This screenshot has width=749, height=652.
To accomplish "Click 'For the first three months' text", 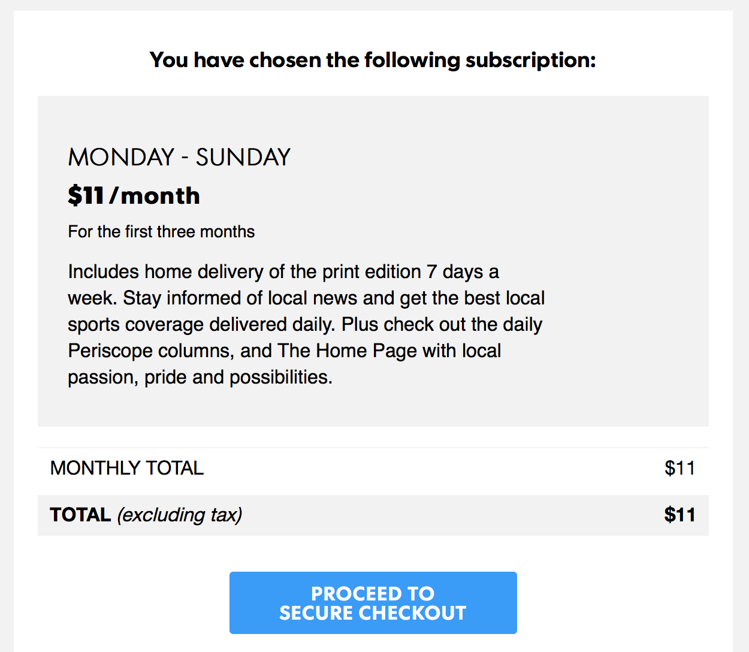I will [x=161, y=232].
